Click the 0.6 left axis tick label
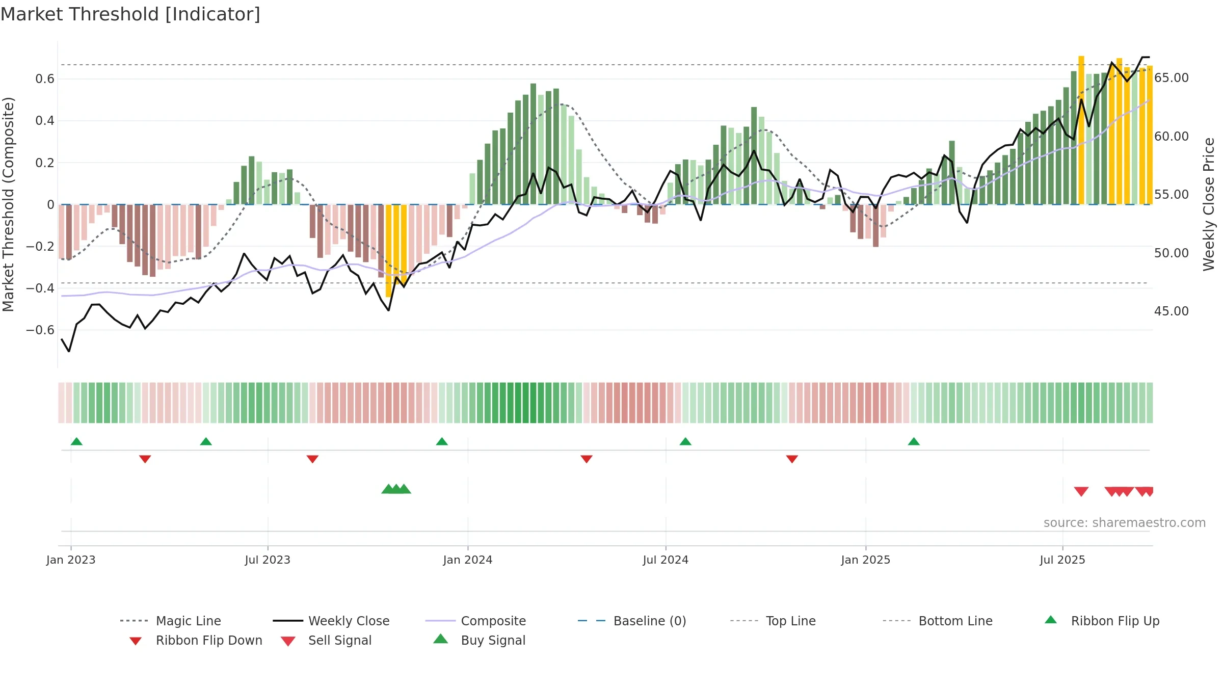Viewport: 1223px width, 688px height. point(45,79)
